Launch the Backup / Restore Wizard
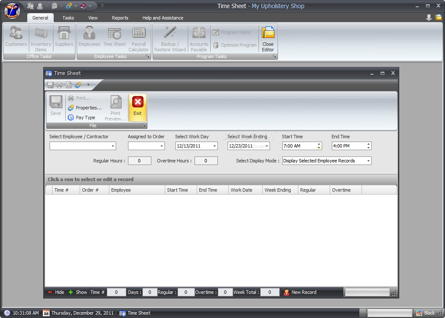This screenshot has height=318, width=445. [x=170, y=39]
